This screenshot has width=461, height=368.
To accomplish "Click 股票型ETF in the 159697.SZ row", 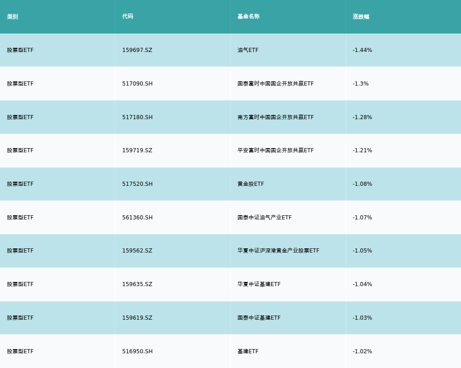I will point(20,50).
